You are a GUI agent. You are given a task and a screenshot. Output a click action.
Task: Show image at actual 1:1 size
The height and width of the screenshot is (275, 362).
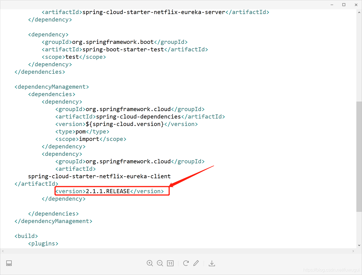coord(170,263)
